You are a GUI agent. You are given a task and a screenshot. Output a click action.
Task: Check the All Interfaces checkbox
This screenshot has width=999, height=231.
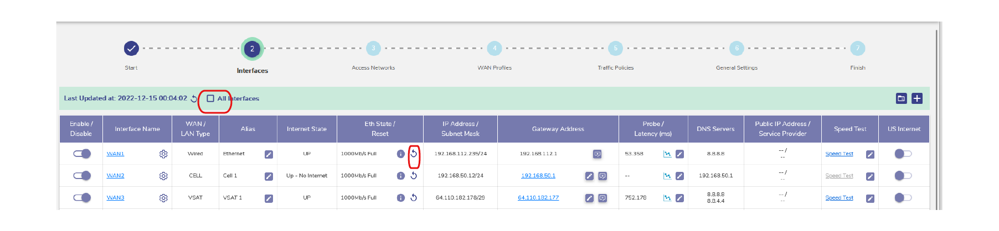tap(210, 98)
